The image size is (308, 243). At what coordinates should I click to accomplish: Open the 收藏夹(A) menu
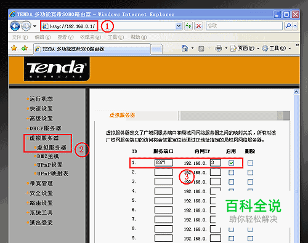(x=91, y=38)
